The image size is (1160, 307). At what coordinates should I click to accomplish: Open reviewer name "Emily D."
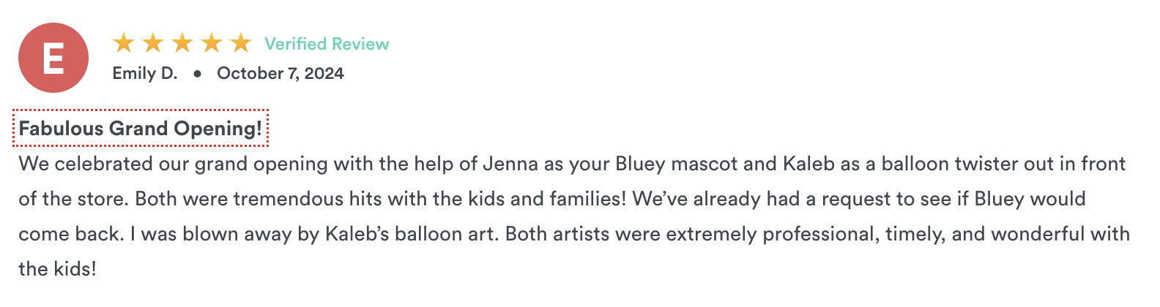(x=145, y=74)
